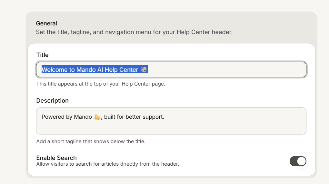Place cursor on "Mando AI" in Title field
Screen dimensions: 329x184
(90, 69)
